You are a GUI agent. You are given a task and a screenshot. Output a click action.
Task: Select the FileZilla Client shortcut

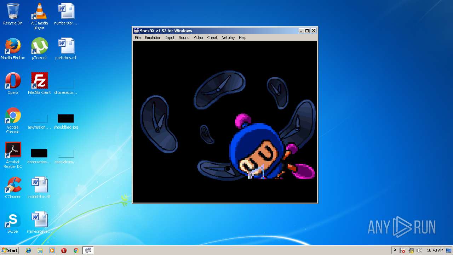click(x=39, y=84)
